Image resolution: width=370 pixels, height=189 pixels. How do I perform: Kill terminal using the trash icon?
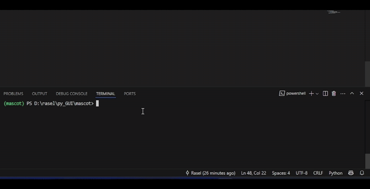coord(334,94)
